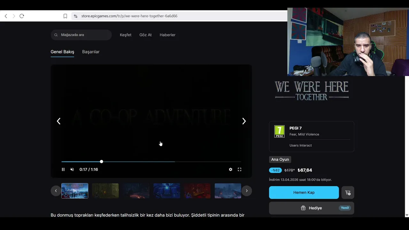The height and width of the screenshot is (230, 409).
Task: Select the first trailer thumbnail
Action: 75,191
